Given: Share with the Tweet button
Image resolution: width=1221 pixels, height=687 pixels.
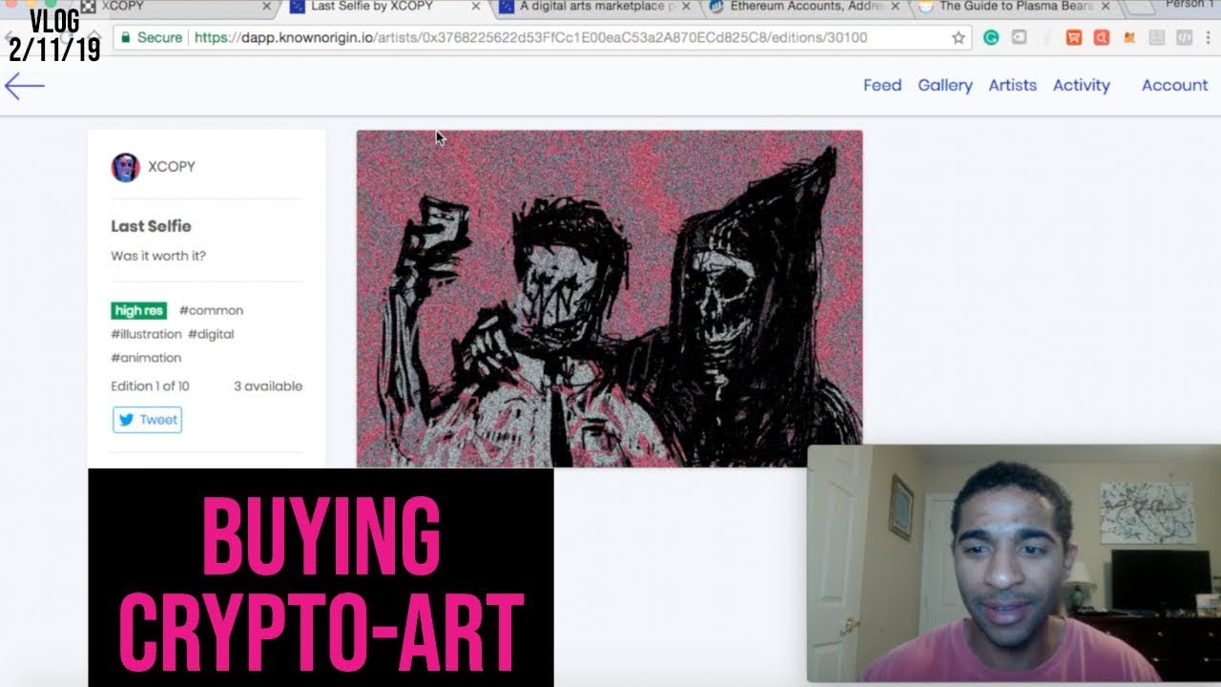Looking at the screenshot, I should pos(147,420).
